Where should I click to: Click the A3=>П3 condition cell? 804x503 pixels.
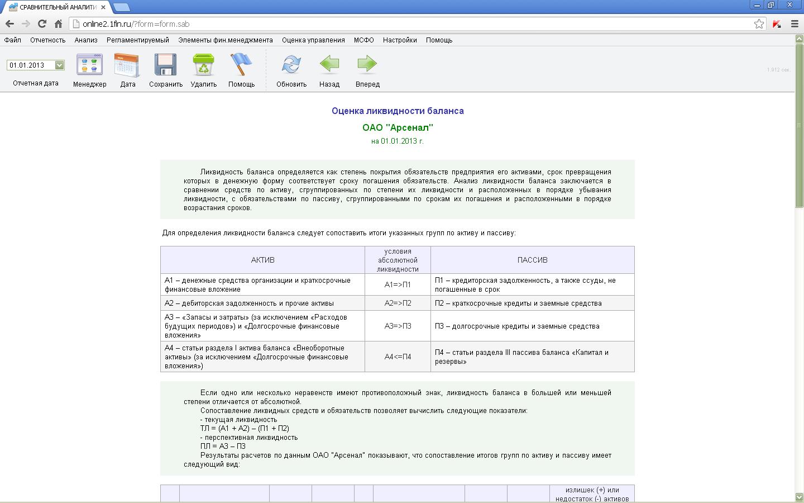click(x=398, y=326)
